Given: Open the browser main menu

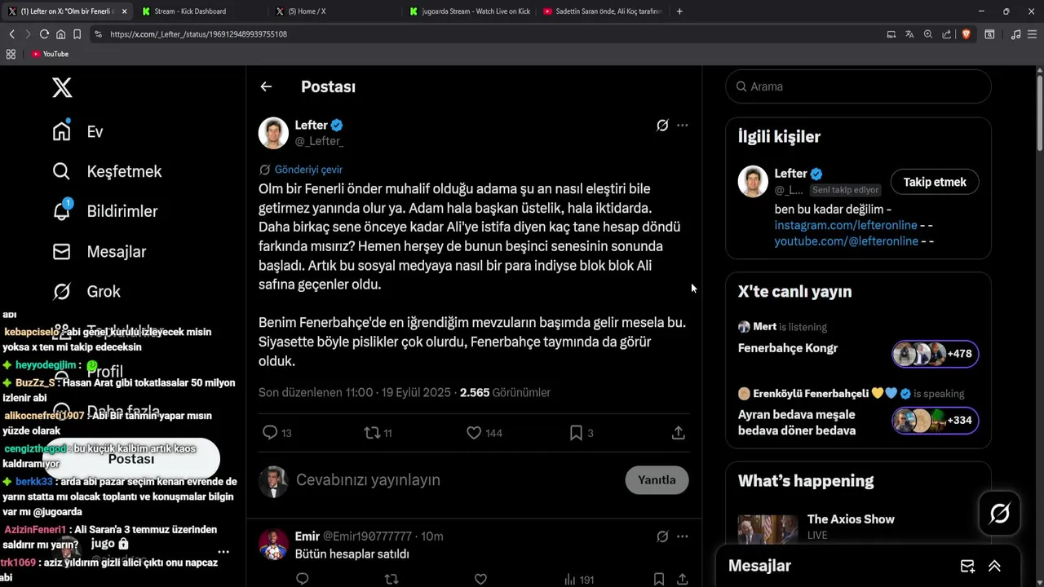Looking at the screenshot, I should click(1033, 34).
